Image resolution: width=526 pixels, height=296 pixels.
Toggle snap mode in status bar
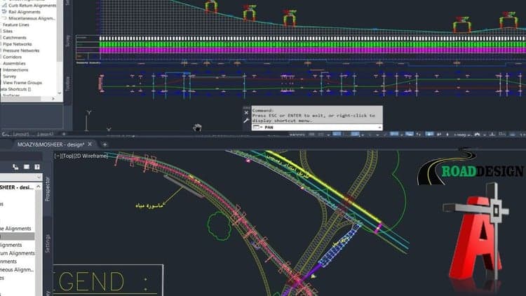pos(321,134)
